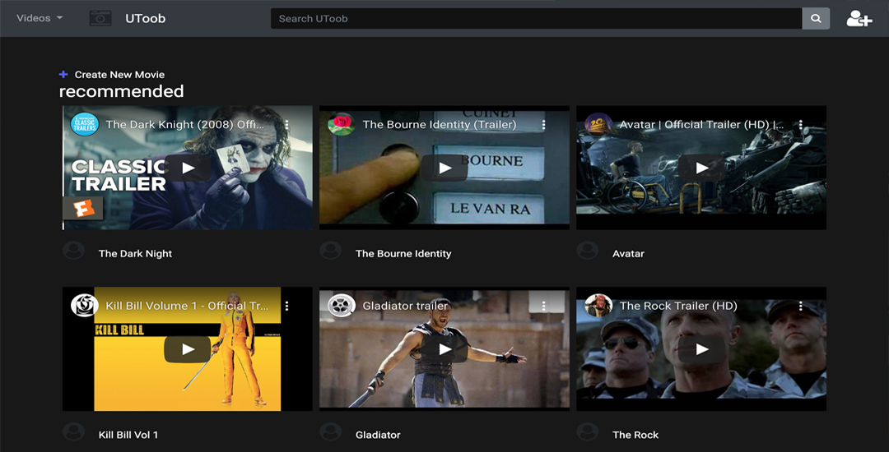Open 'The Rock' title below thumbnail
This screenshot has width=889, height=452.
coord(635,435)
